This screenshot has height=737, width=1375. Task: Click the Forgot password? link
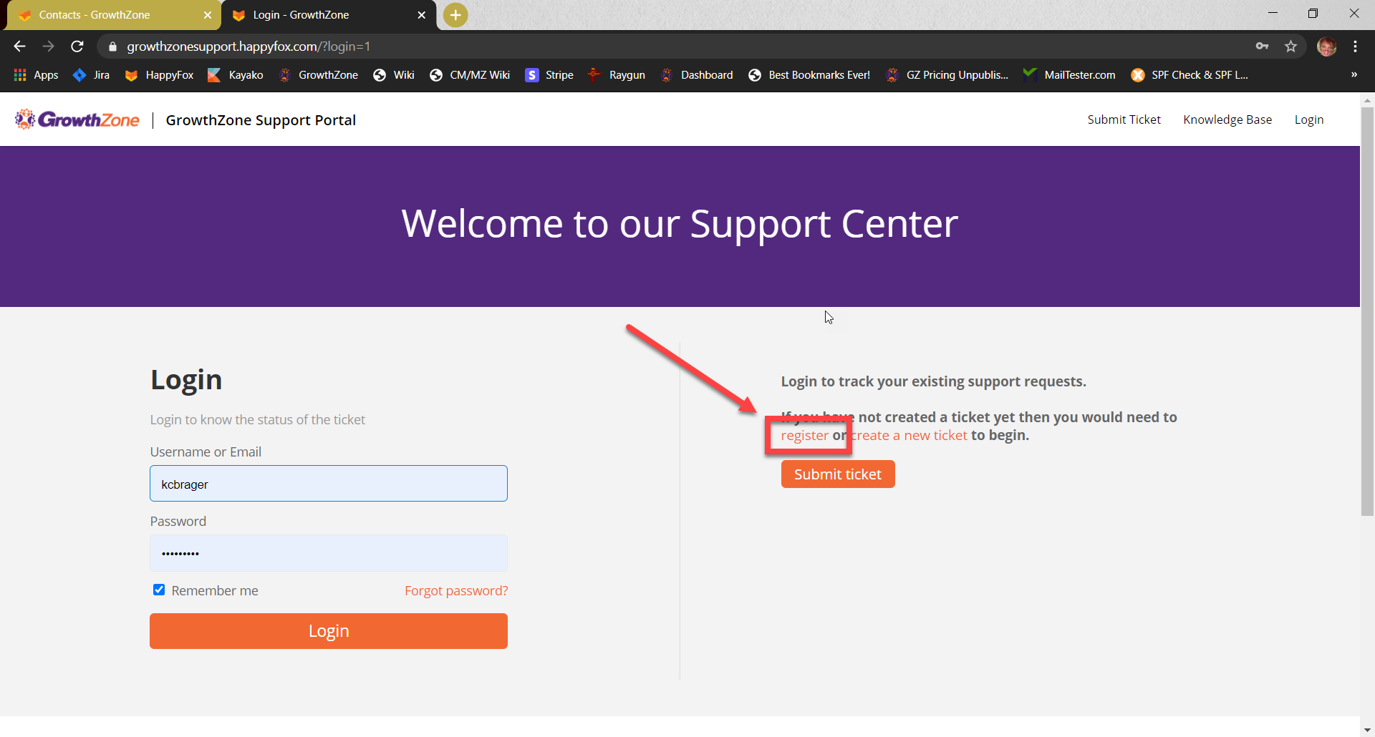pyautogui.click(x=455, y=590)
